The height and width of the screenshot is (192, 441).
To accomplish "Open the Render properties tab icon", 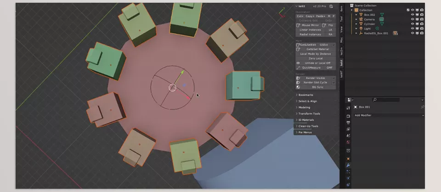I will 348,116.
